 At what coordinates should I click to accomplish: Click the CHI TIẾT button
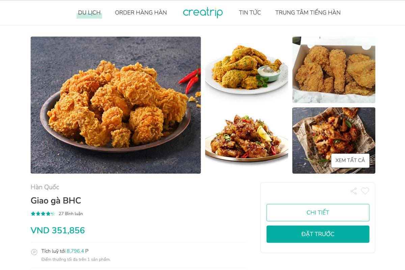tap(318, 213)
